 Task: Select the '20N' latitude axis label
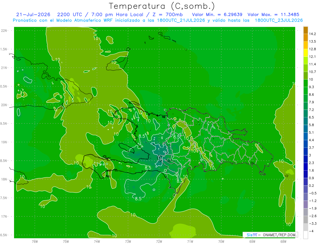click(x=4, y=105)
